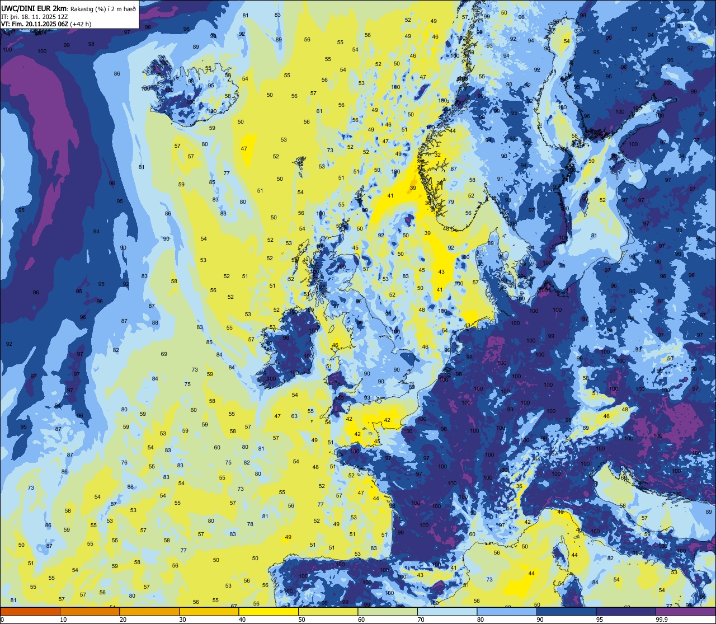Click the '36' humidity value over the Alps
The image size is (716, 624).
519,486
